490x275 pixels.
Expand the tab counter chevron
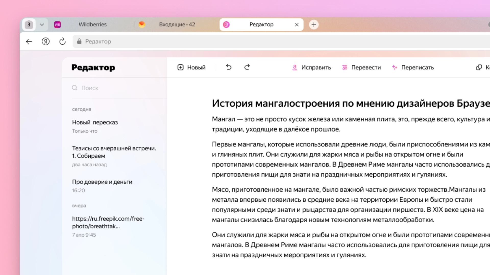(42, 24)
